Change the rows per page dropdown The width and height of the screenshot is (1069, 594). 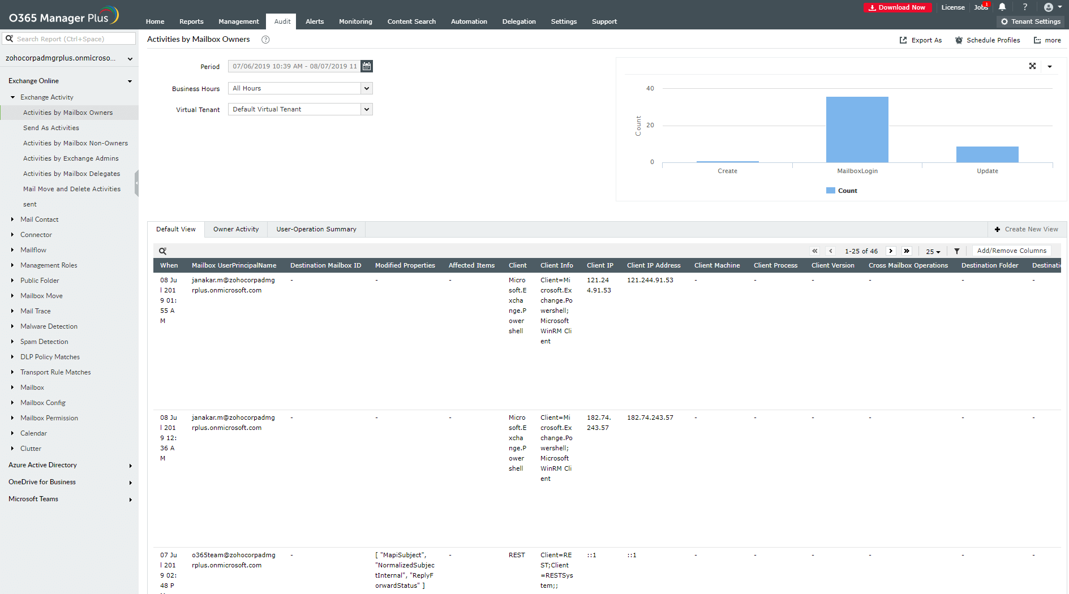[933, 251]
